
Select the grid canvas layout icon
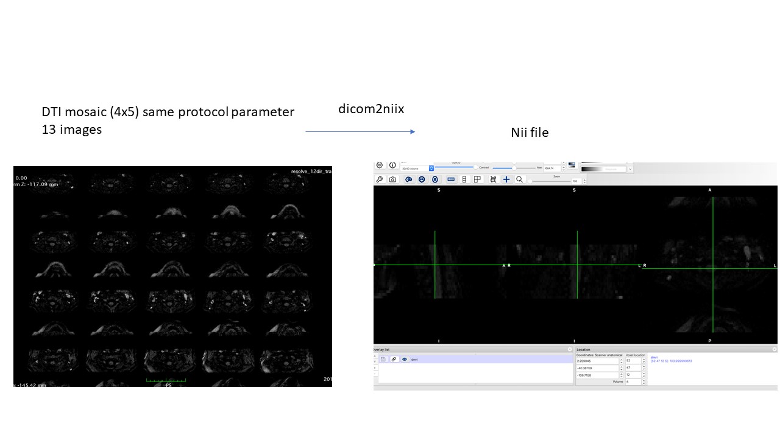477,179
